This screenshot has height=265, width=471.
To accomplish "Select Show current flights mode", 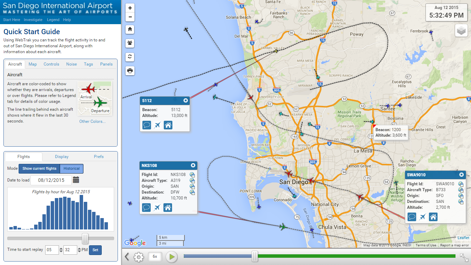I will click(39, 168).
